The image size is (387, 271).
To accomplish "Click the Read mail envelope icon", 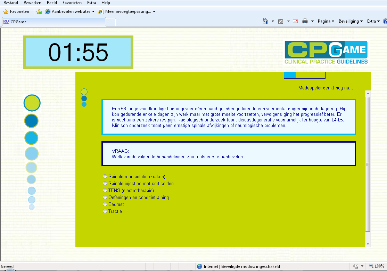I will tap(295, 21).
